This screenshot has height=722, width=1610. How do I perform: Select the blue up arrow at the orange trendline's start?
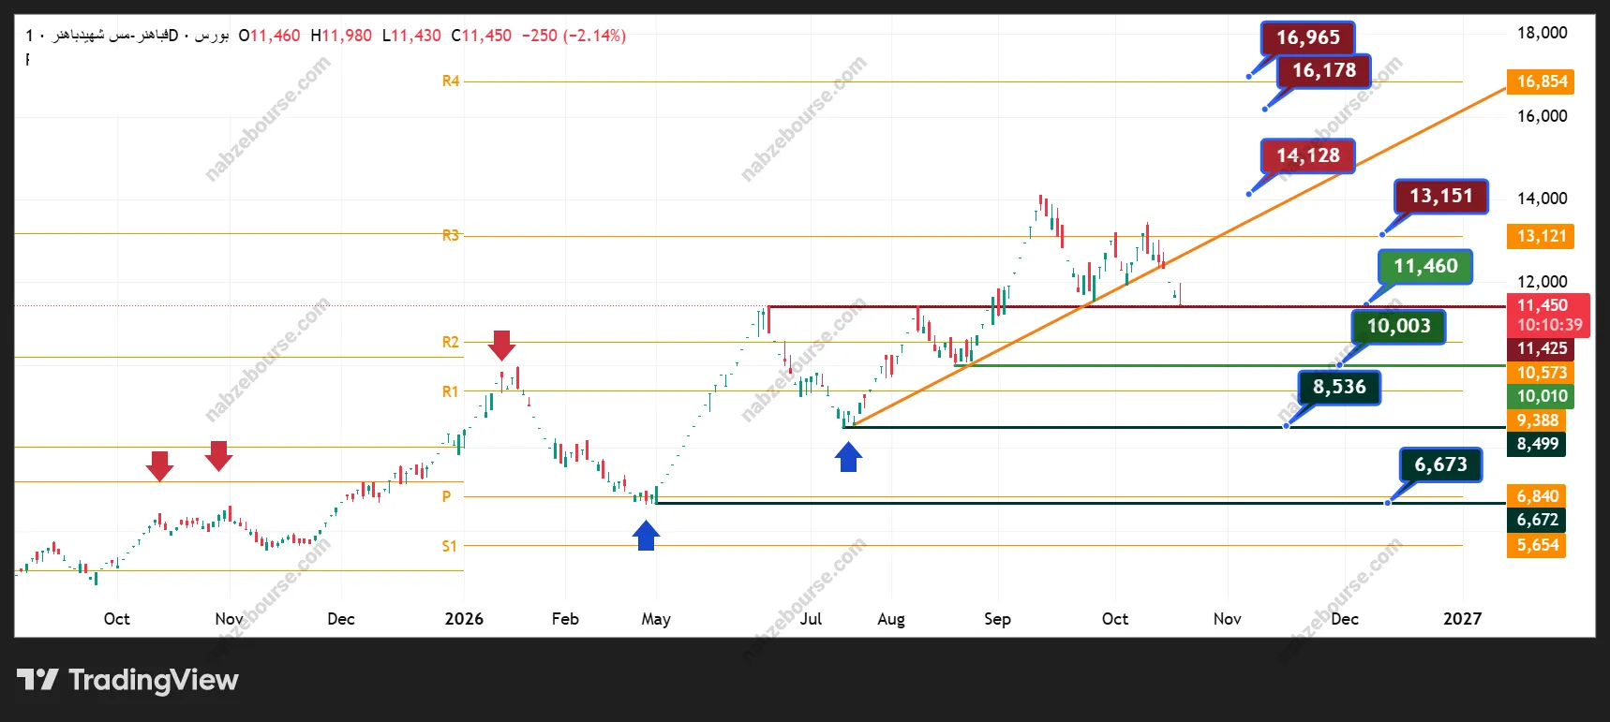click(848, 456)
